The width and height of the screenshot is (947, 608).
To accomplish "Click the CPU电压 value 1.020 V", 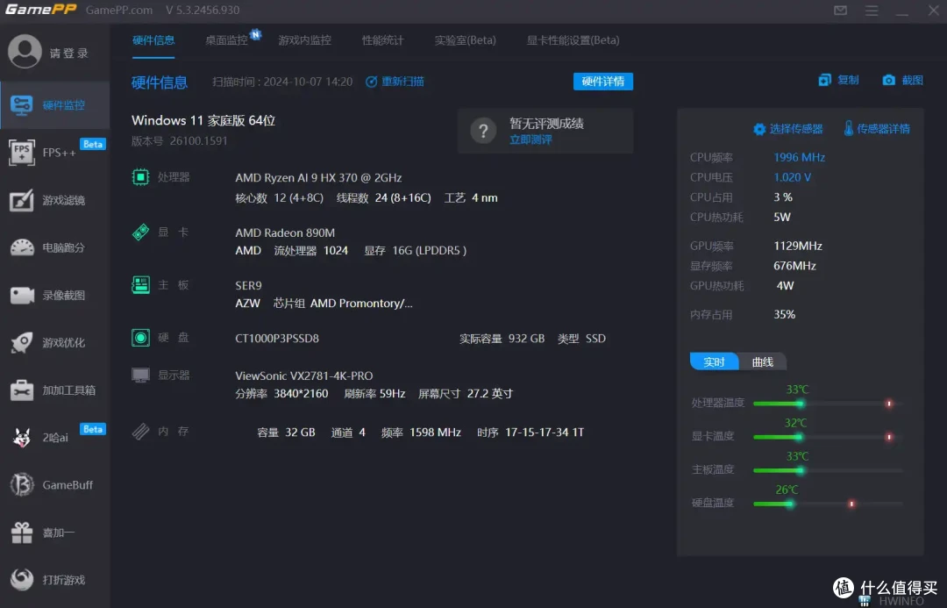I will pos(792,177).
